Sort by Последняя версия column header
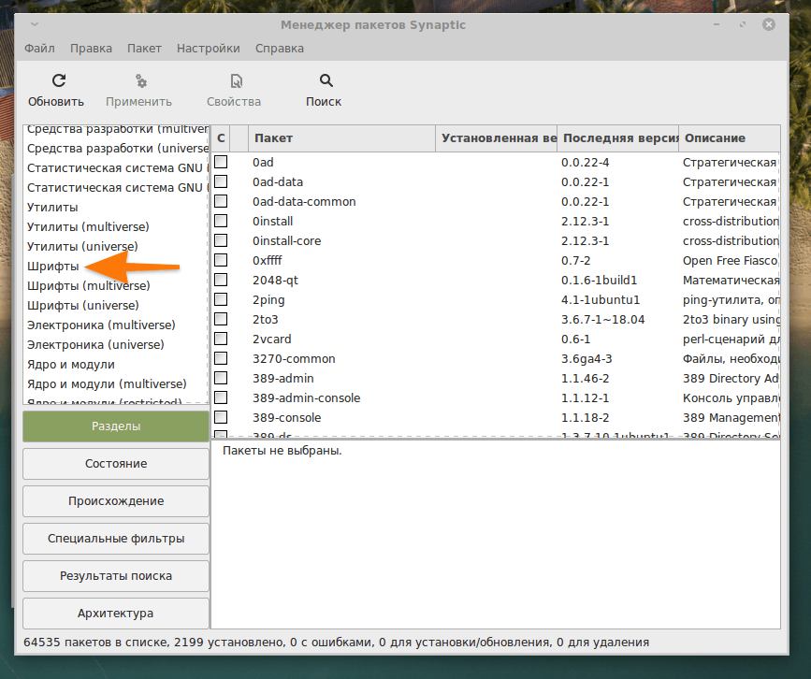The image size is (811, 679). point(617,138)
